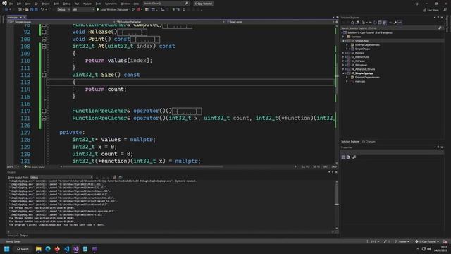Open the Build menu
Viewport: 451px width, 254px height.
tap(56, 4)
